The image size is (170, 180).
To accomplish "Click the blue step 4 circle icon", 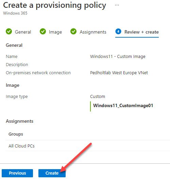I will (x=118, y=32).
